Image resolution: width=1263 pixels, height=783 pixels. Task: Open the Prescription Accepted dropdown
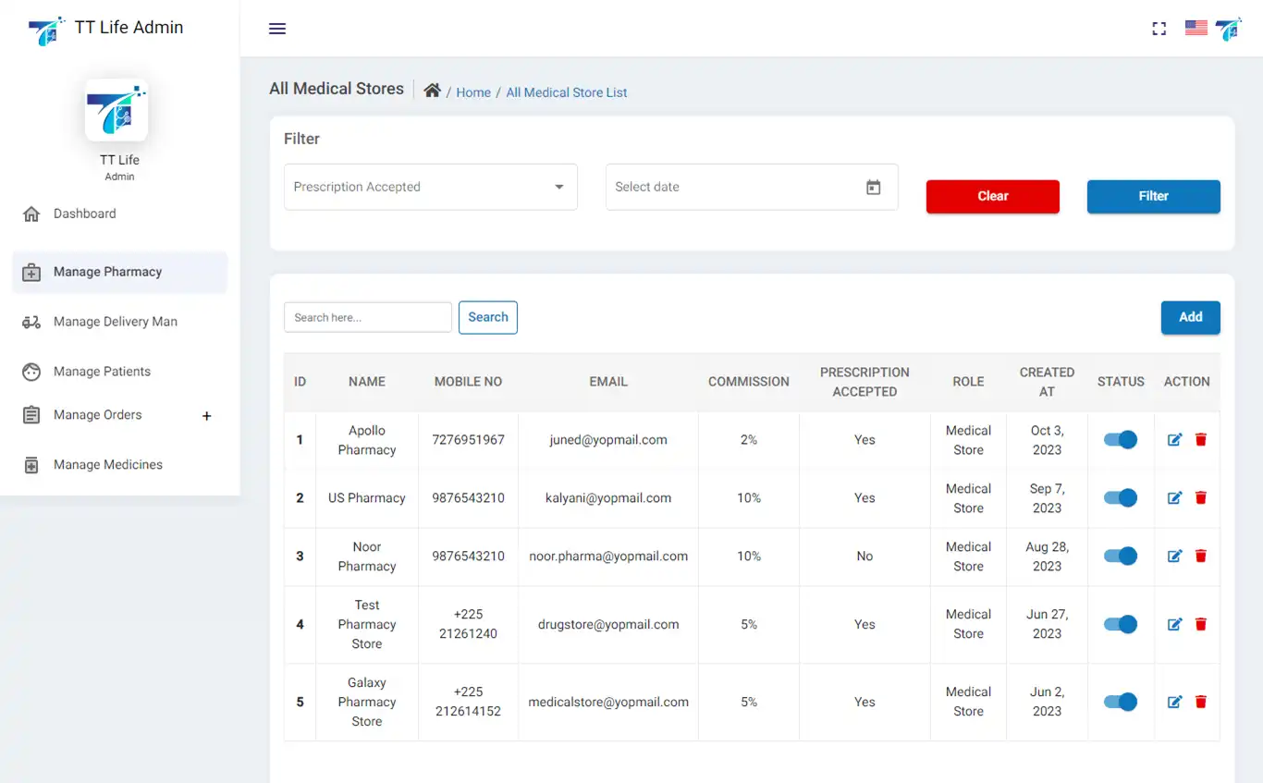[x=430, y=188]
